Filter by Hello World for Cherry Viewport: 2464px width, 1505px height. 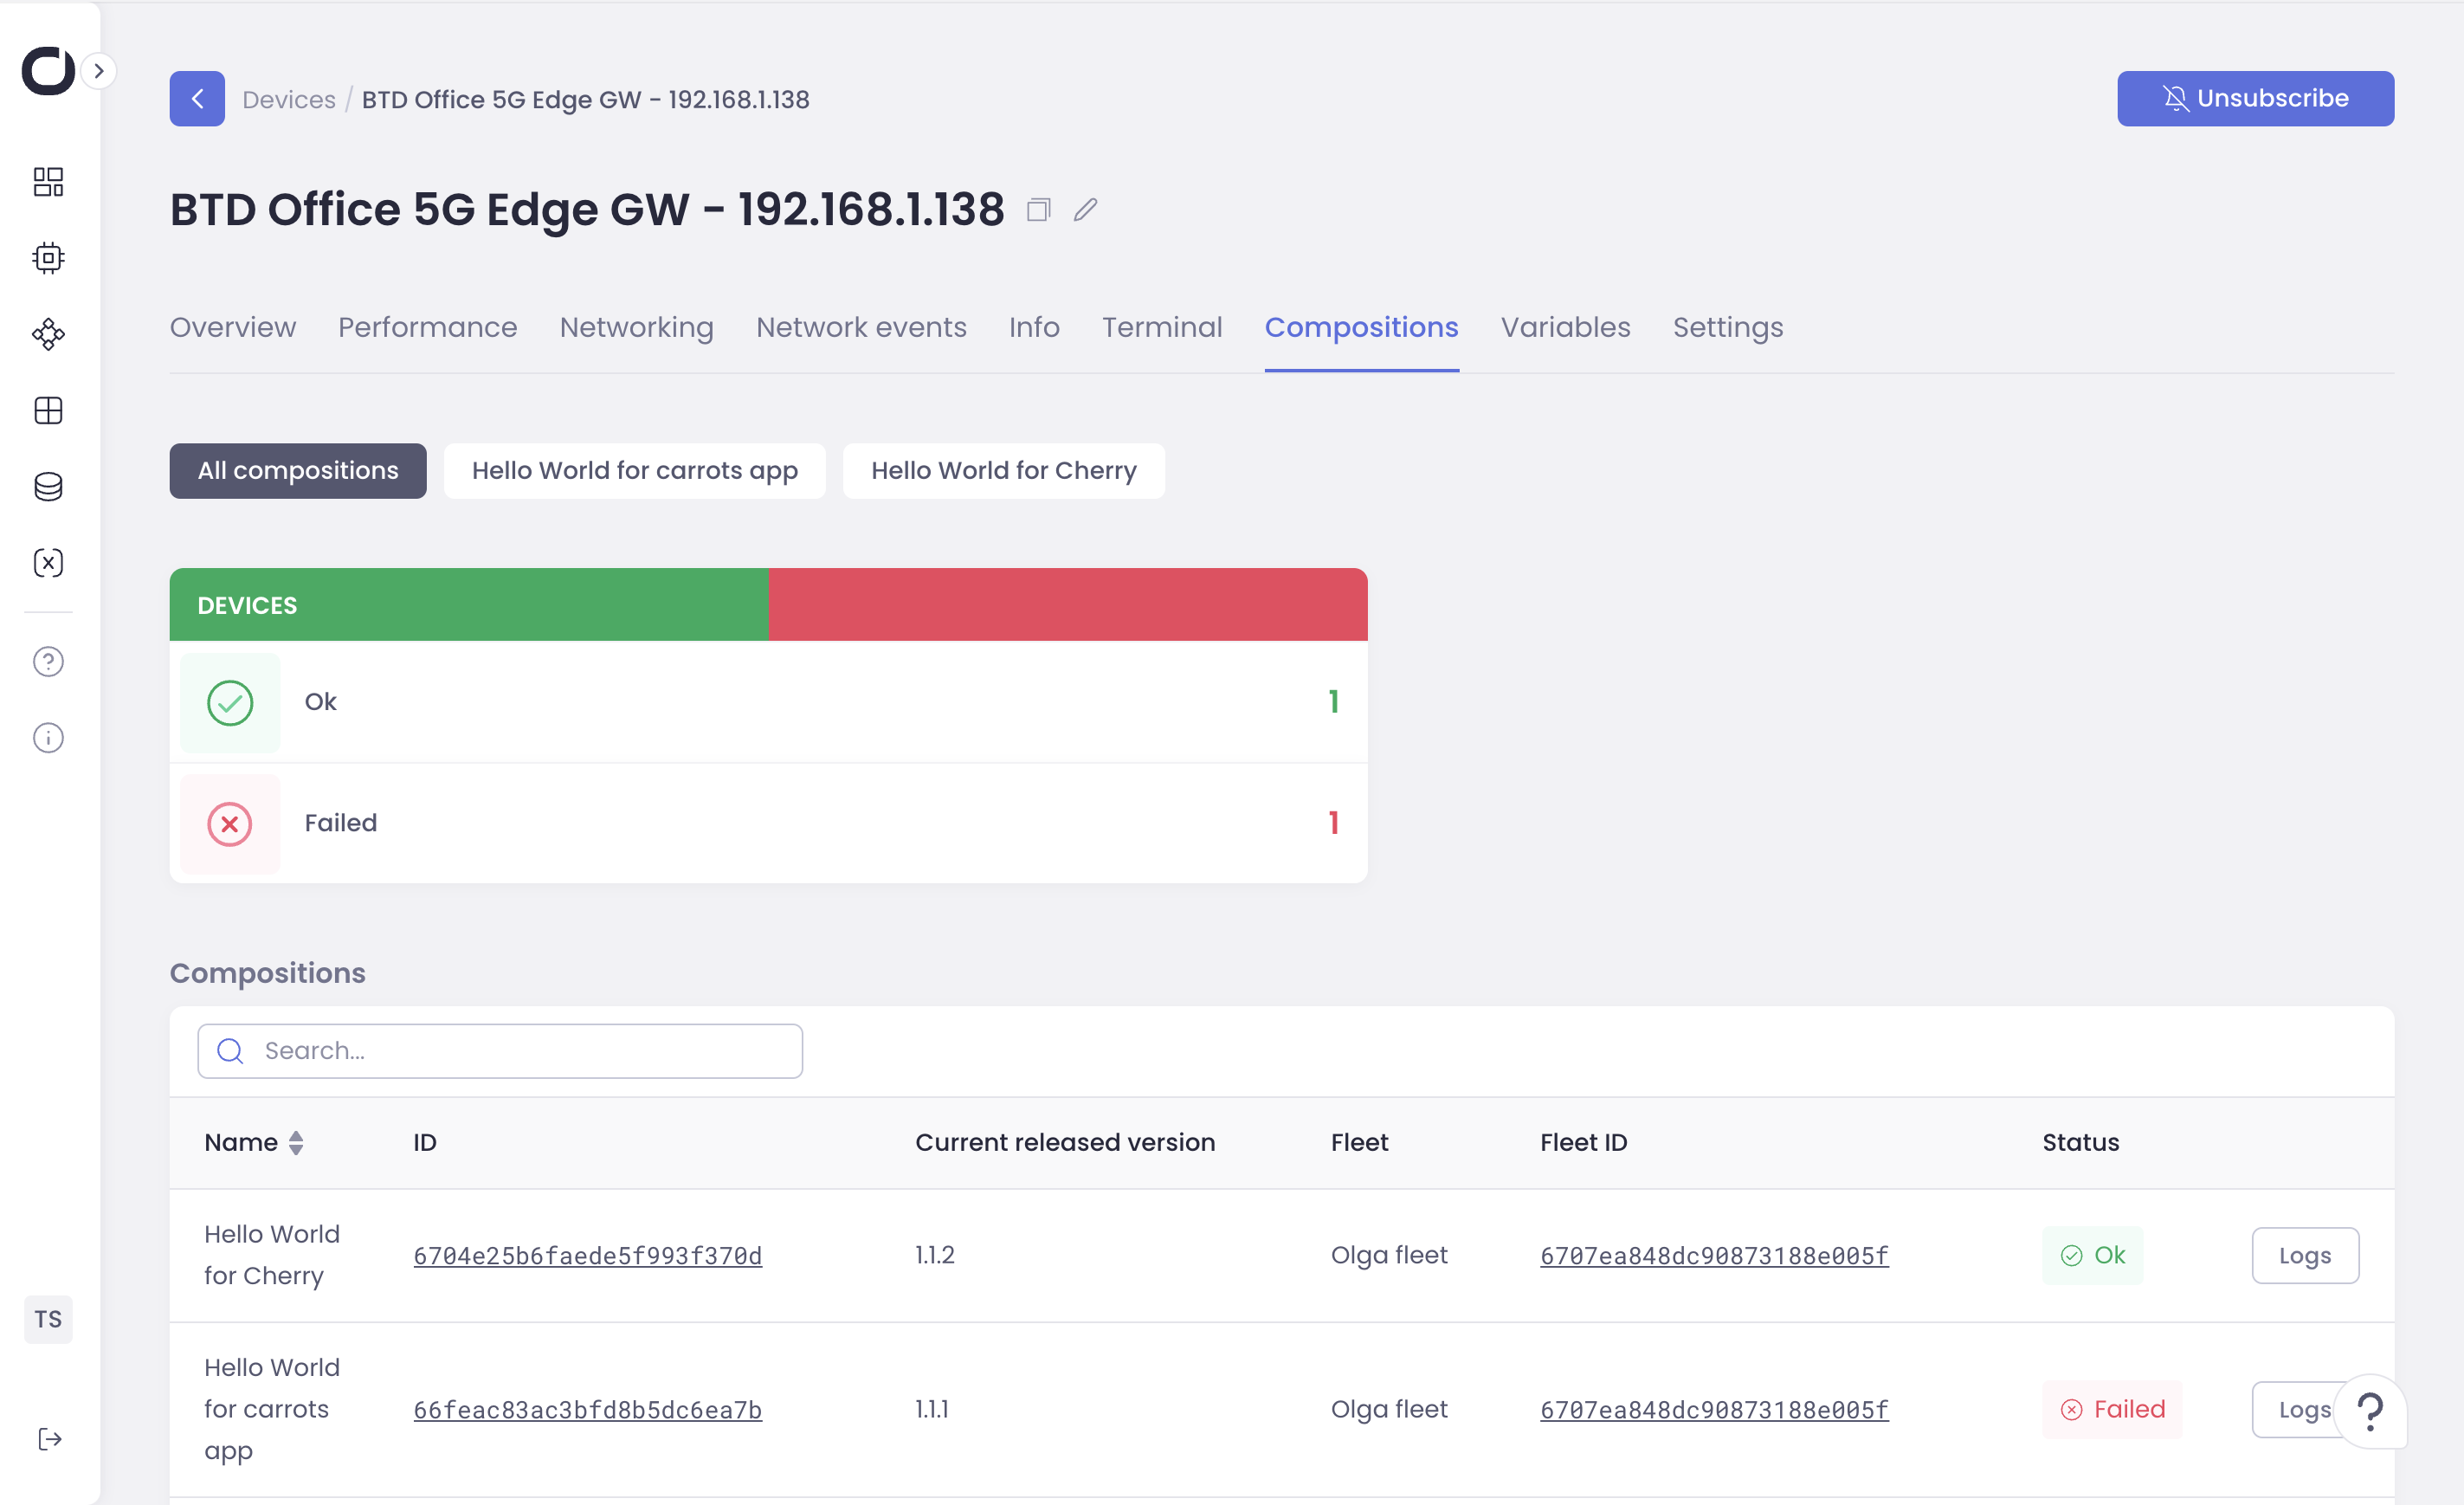[1003, 471]
